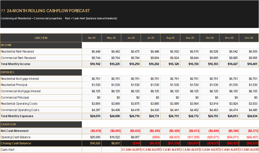Click the Oct-25 Residential Principal $1,530 cell
Image resolution: width=259 pixels, height=153 pixels.
tap(210, 85)
